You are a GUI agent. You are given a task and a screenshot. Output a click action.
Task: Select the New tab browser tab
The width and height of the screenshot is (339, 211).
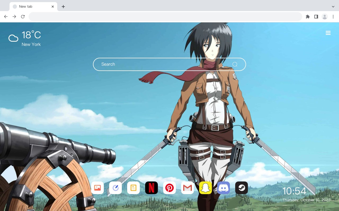tap(33, 7)
